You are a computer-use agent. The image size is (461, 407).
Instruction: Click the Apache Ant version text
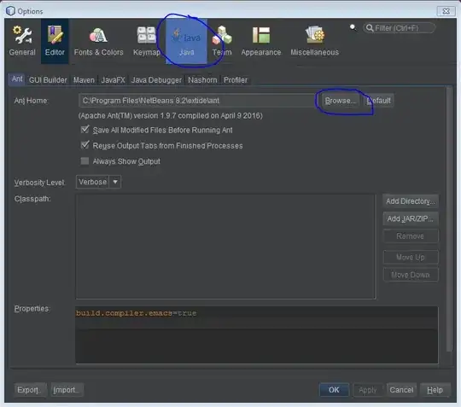(171, 116)
